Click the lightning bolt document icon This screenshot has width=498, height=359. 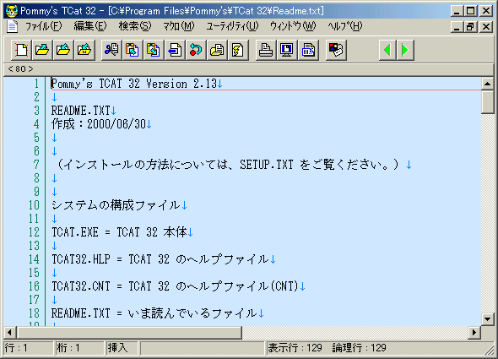click(237, 50)
